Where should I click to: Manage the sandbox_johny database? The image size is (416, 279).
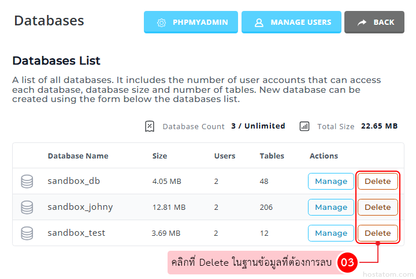pos(330,207)
